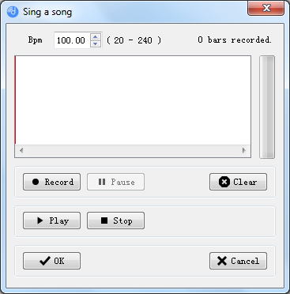Confirm the dialog with OK
The image size is (290, 294).
tap(51, 261)
